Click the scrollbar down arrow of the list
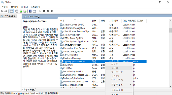This screenshot has width=172, height=95. click(170, 86)
